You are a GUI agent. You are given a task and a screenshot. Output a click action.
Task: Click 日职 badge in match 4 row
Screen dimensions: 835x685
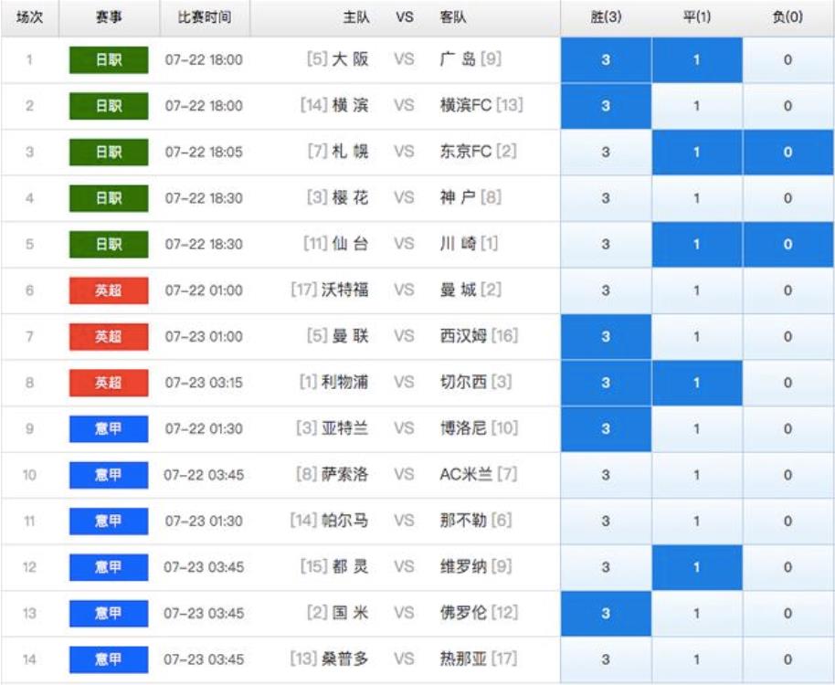coord(109,198)
